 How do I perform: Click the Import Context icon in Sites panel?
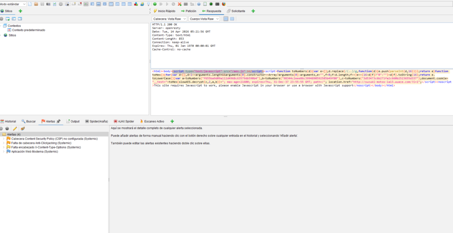coord(14,19)
